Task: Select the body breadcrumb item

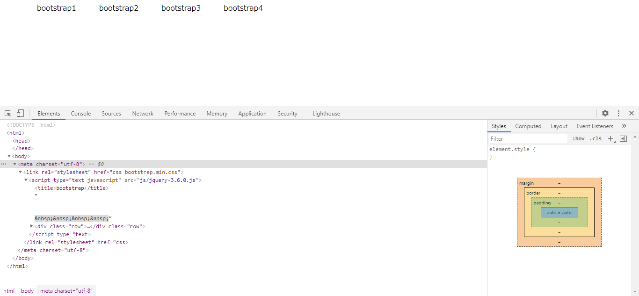Action: [27, 290]
